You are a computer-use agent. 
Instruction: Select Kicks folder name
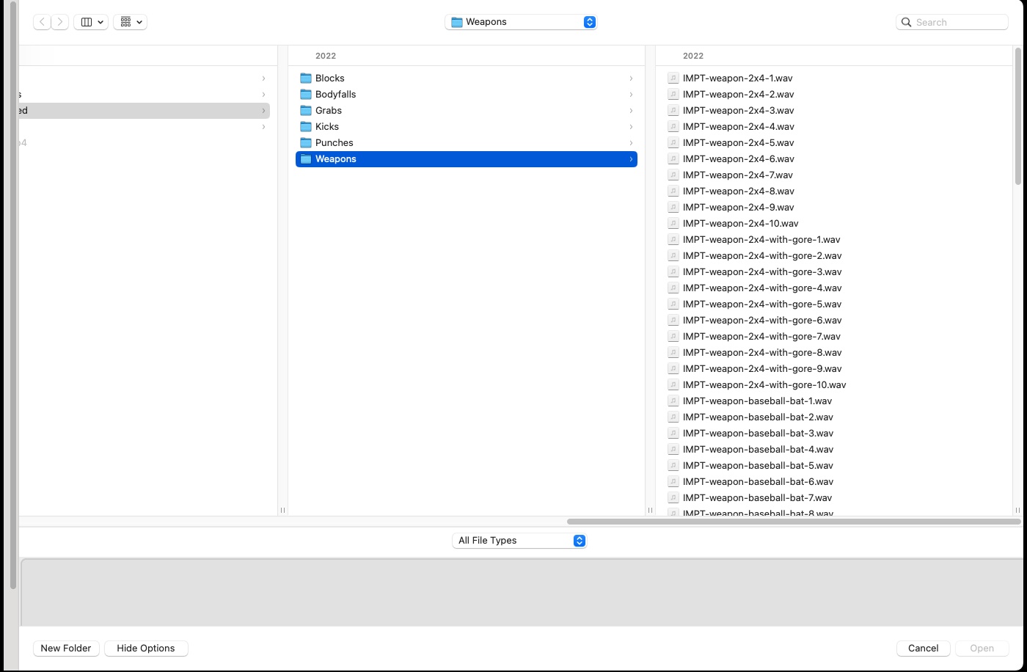[x=326, y=127]
